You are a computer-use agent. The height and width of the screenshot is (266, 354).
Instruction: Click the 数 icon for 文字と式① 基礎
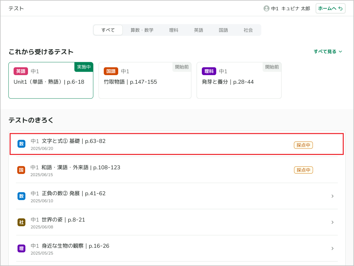click(x=21, y=144)
